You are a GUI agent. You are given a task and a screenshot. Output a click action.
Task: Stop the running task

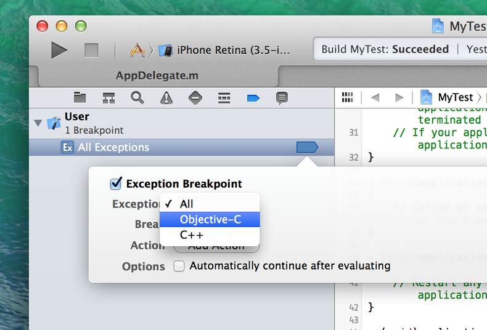click(91, 50)
